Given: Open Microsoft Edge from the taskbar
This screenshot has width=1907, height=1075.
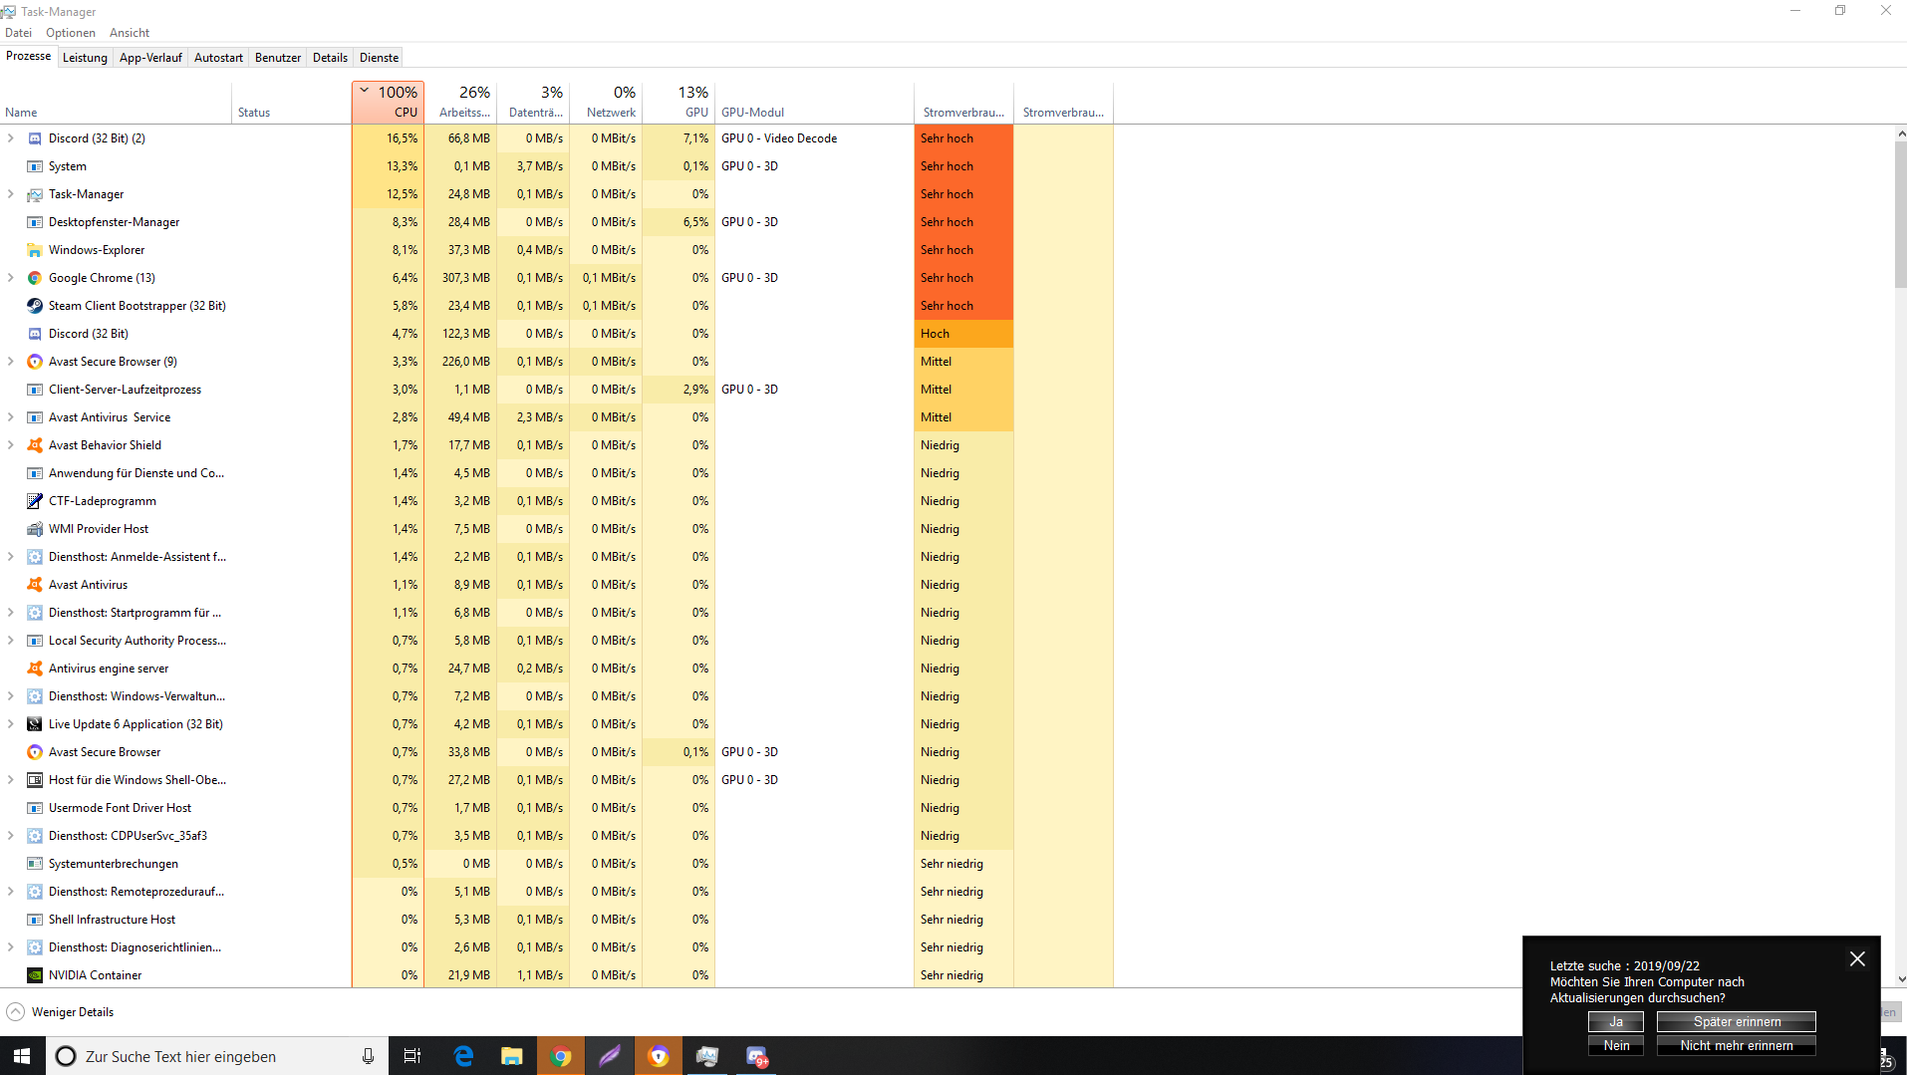Looking at the screenshot, I should (463, 1056).
